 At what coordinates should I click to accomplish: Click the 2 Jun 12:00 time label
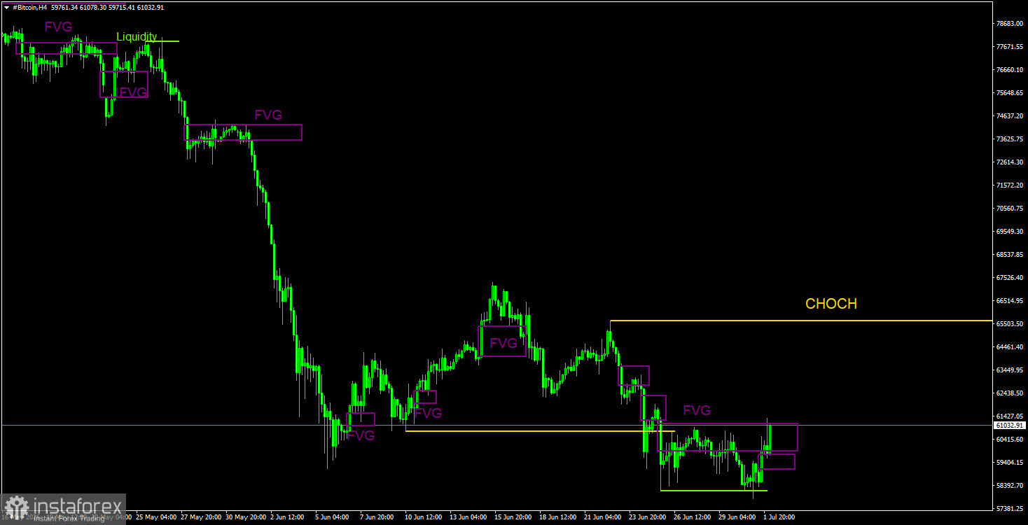tap(289, 517)
